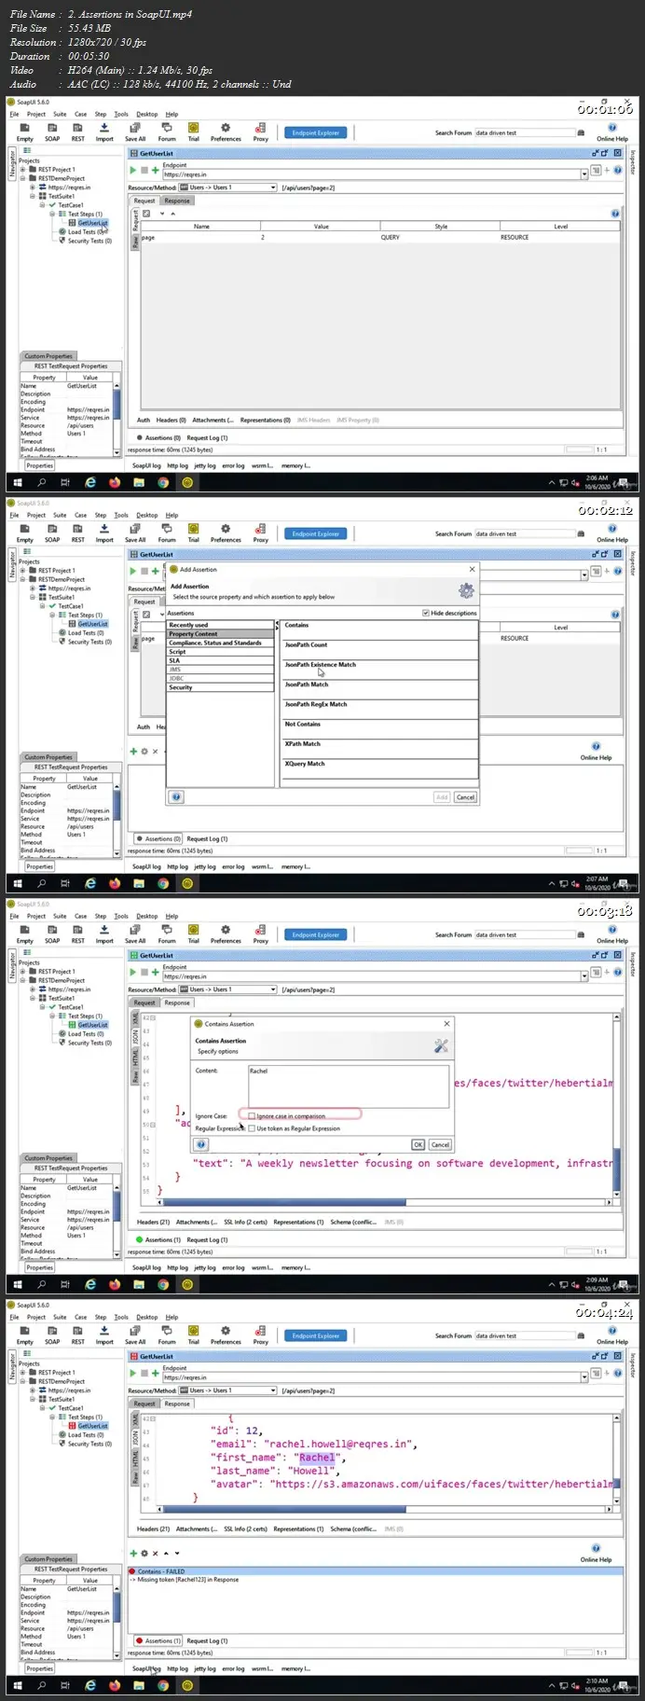Remove assertion X icon in 00:04:24 frame
Viewport: 645px width, 1701px height.
click(155, 1553)
